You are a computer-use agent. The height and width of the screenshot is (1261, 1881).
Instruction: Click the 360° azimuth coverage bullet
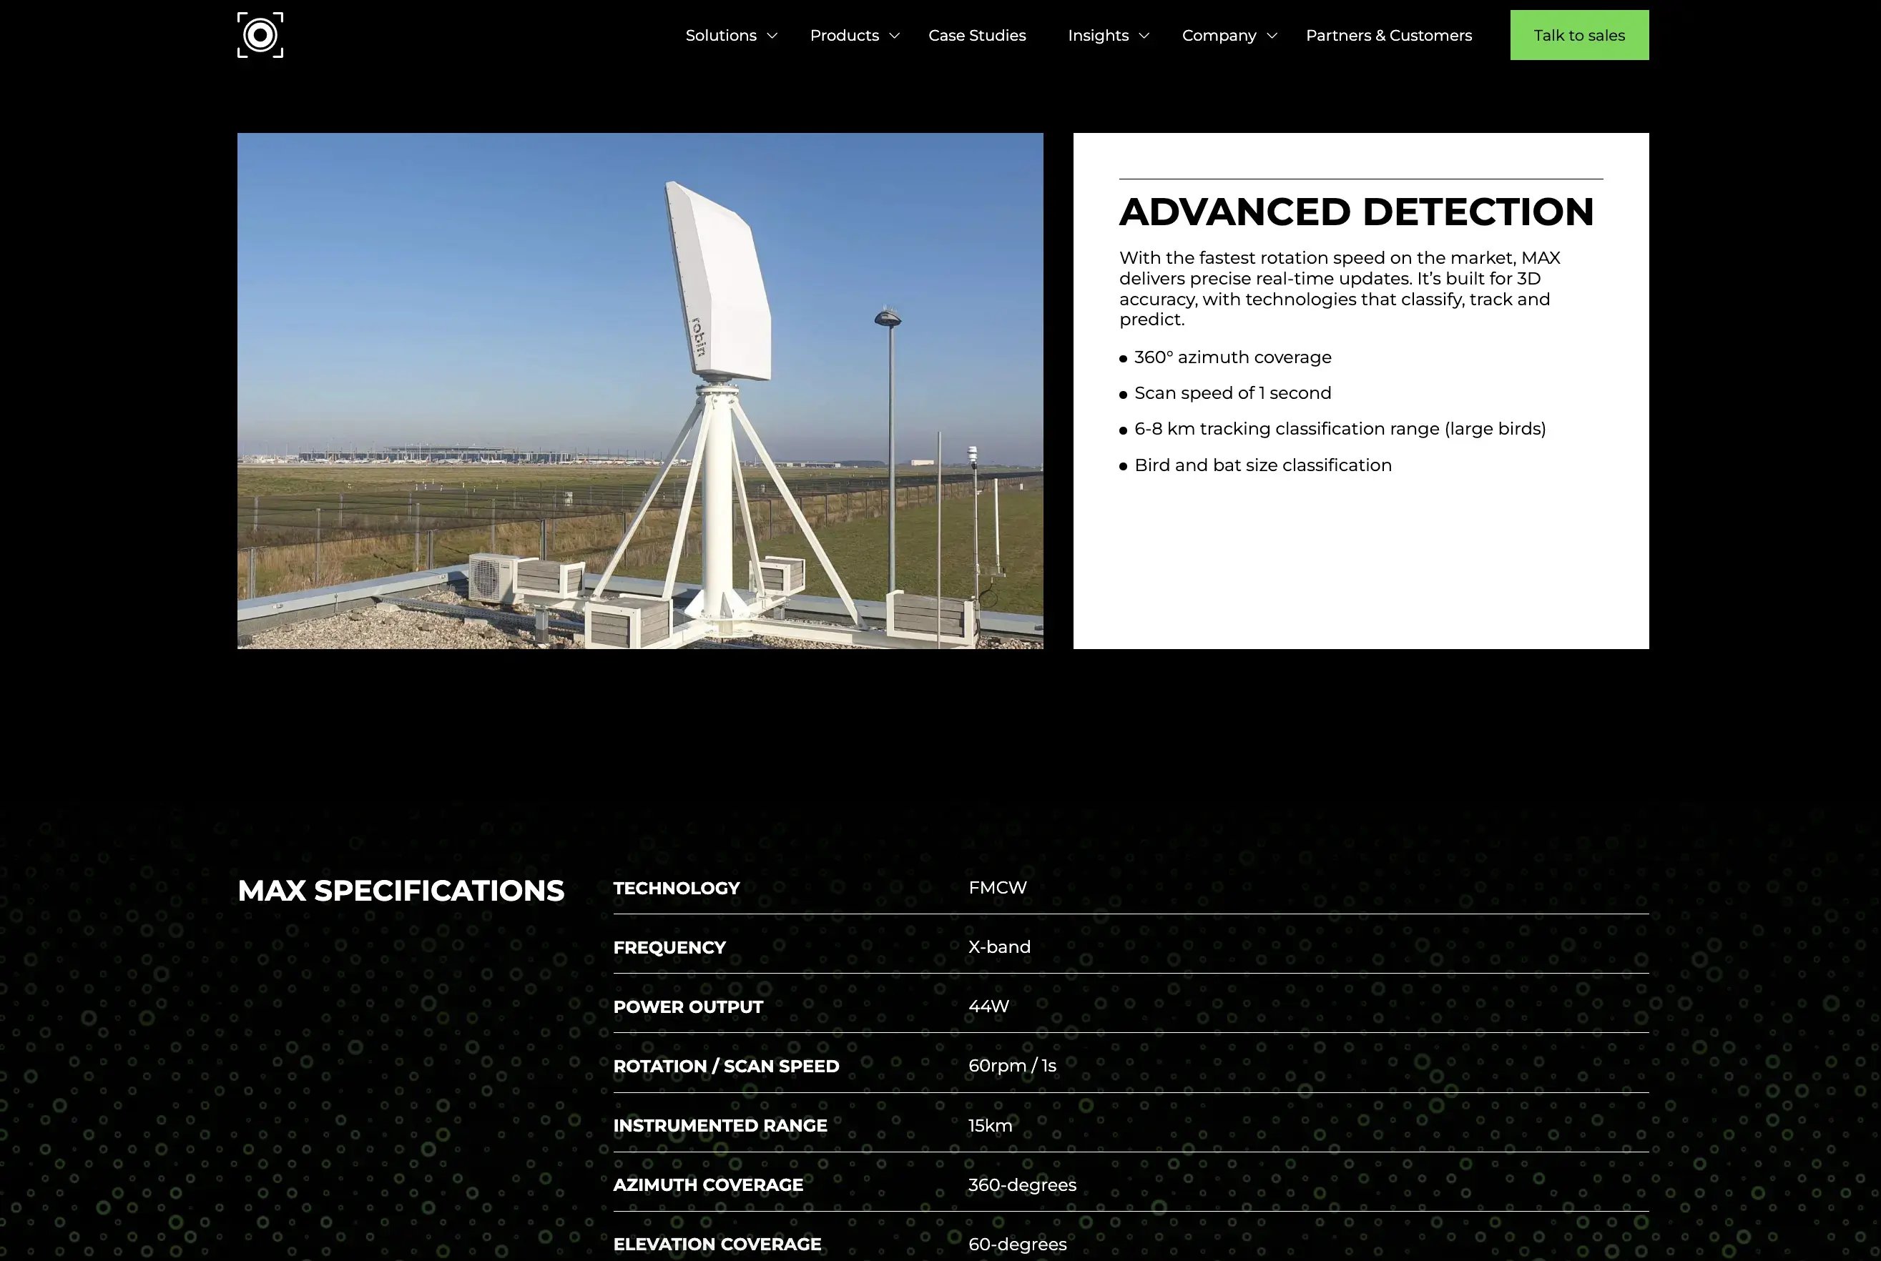[1232, 358]
